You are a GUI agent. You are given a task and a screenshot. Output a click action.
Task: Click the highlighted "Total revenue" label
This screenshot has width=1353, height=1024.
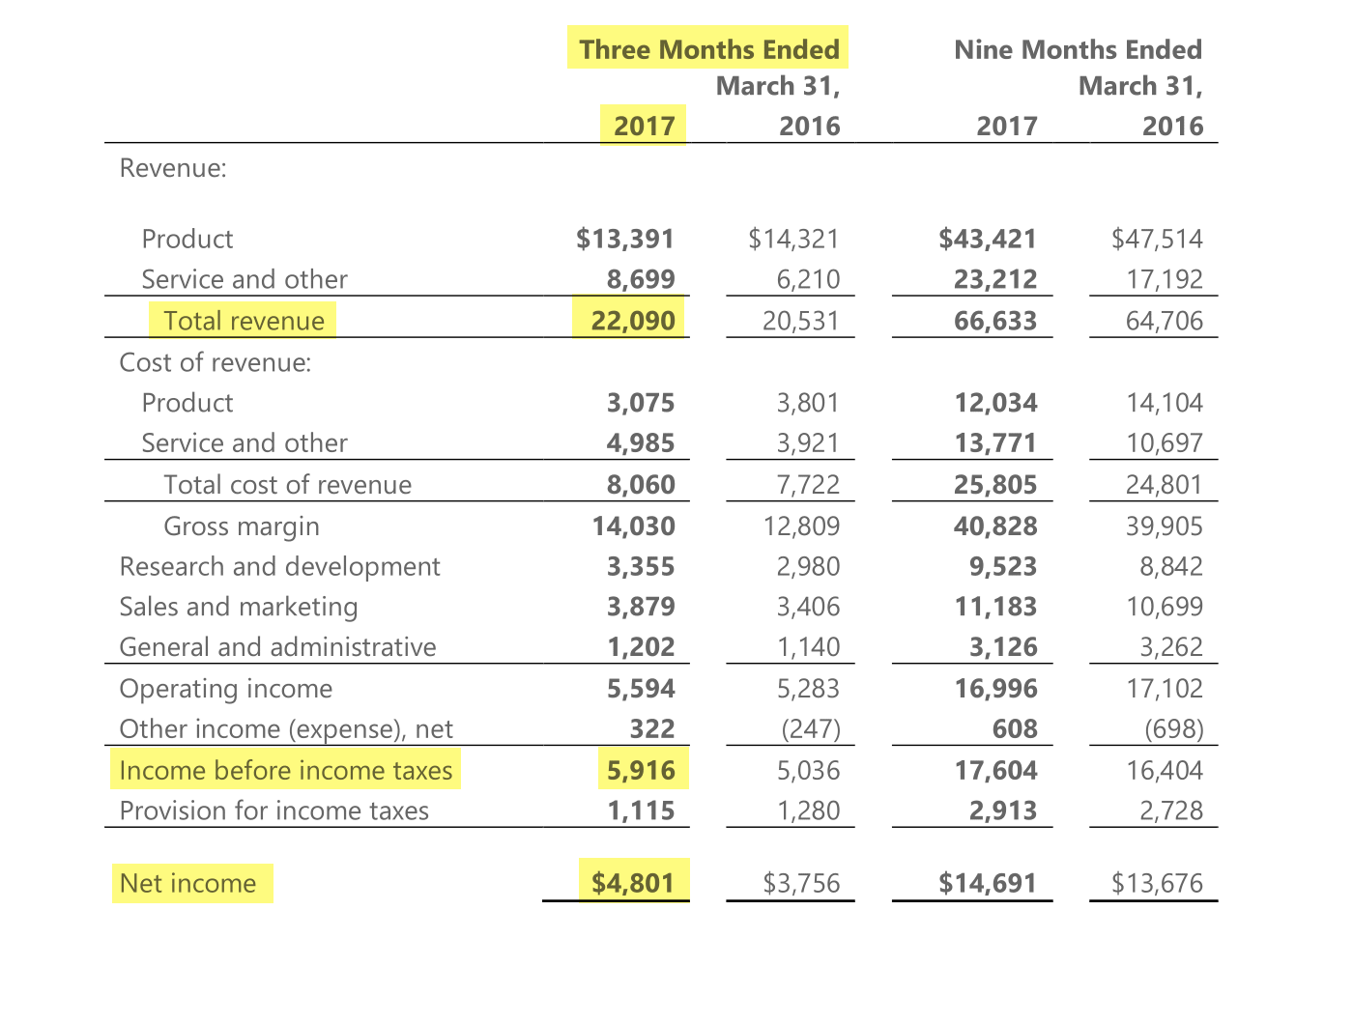tap(244, 321)
